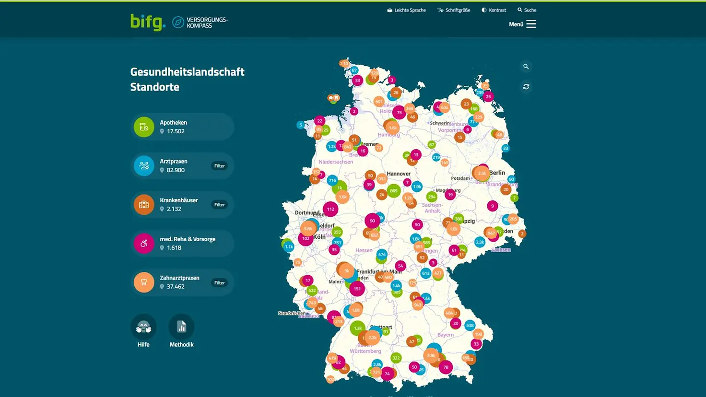Click the 2.5k cluster marker at Berlin
Viewport: 706px width, 397px height.
[482, 173]
